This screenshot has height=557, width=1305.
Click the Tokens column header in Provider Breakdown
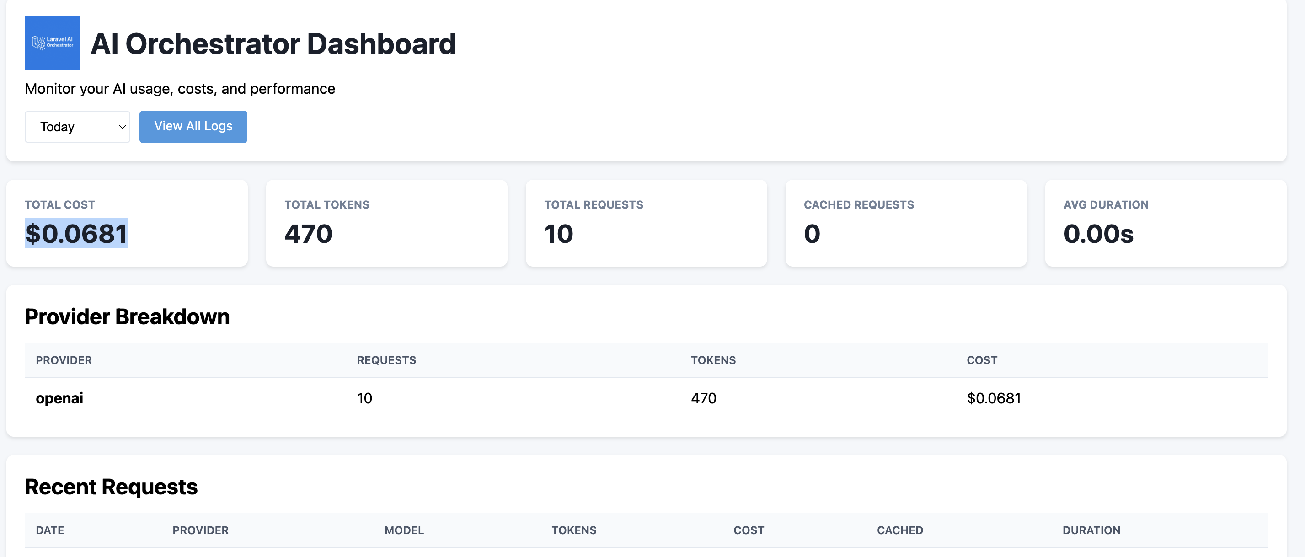(713, 360)
